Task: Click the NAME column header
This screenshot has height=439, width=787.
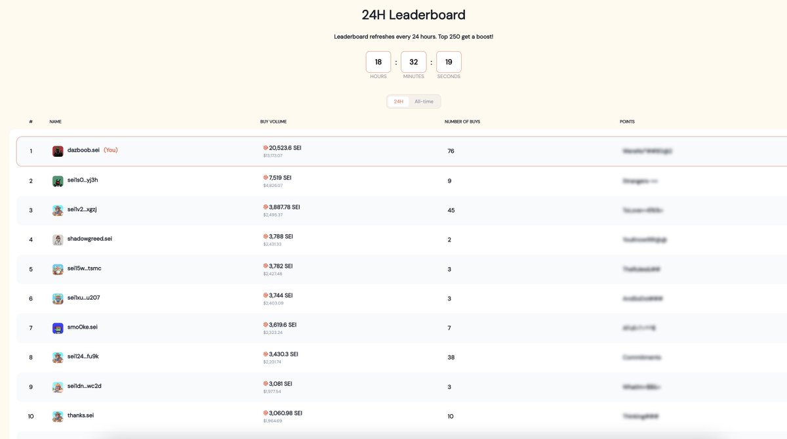Action: [x=55, y=121]
